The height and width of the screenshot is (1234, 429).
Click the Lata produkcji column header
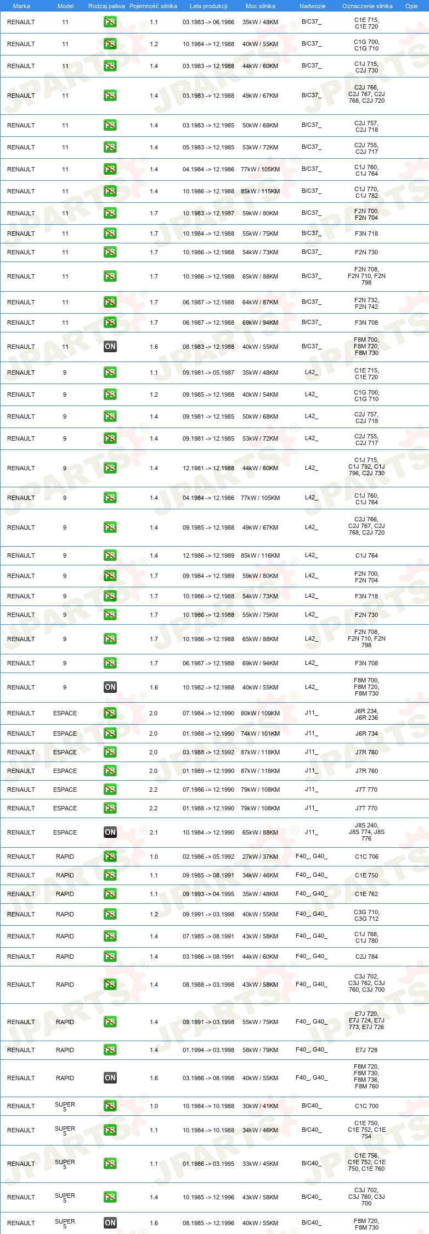(208, 6)
